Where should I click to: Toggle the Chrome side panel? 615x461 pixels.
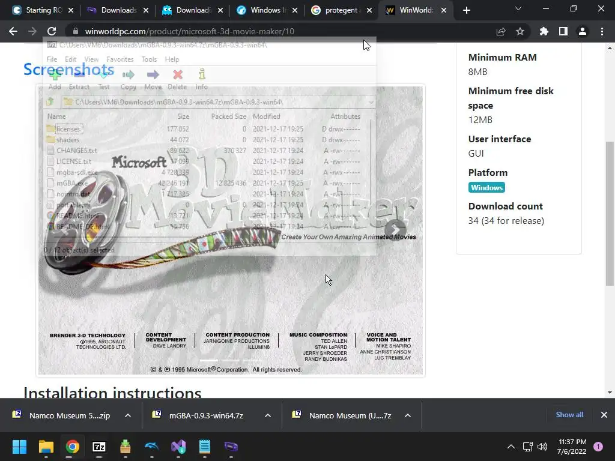(x=563, y=31)
